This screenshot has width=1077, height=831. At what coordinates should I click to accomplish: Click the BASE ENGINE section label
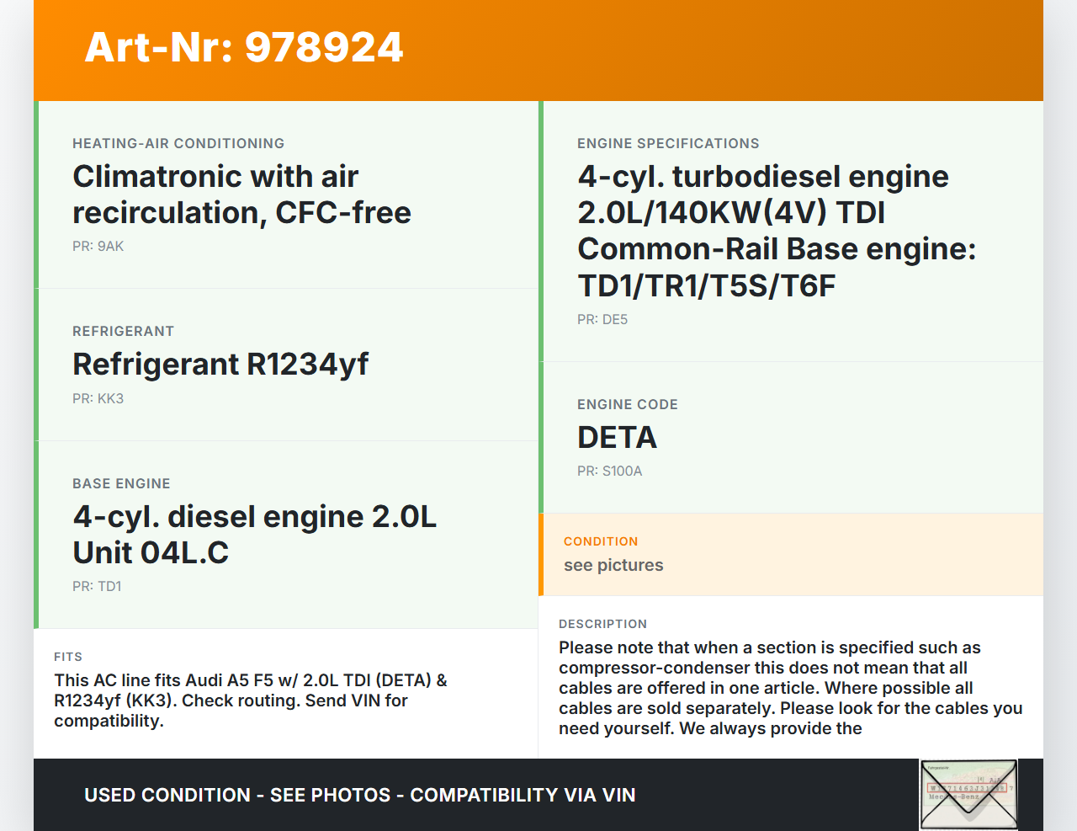click(121, 484)
